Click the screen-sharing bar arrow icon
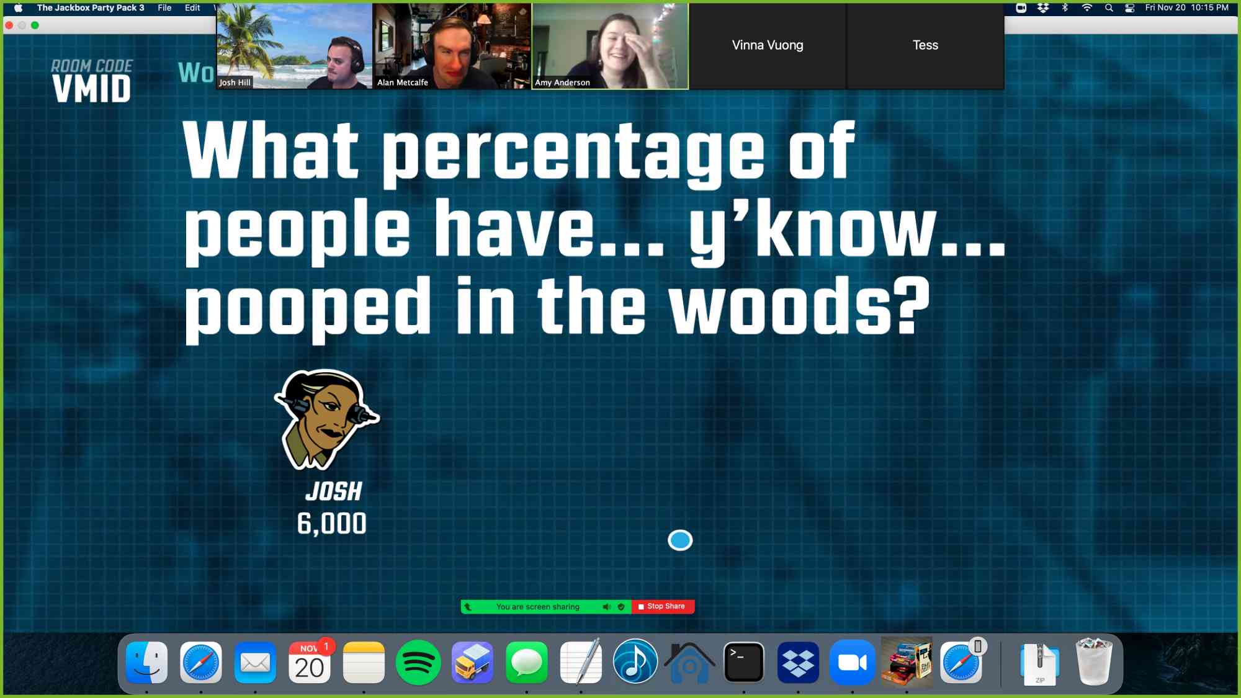Image resolution: width=1241 pixels, height=698 pixels. (468, 607)
